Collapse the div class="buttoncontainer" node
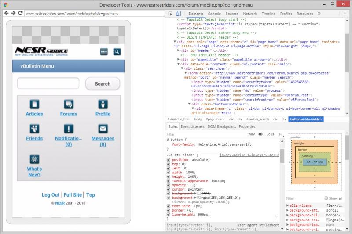The height and width of the screenshot is (234, 352). 189,104
